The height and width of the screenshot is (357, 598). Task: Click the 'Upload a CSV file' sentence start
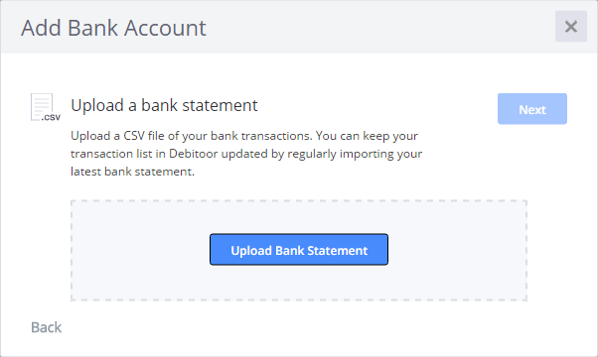pos(117,136)
